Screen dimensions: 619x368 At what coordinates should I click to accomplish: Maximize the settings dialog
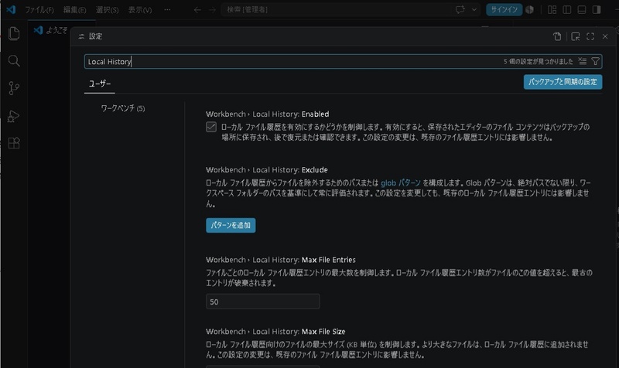point(590,36)
